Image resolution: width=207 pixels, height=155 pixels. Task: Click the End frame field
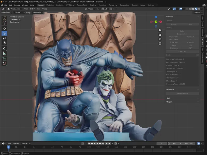(x=189, y=143)
